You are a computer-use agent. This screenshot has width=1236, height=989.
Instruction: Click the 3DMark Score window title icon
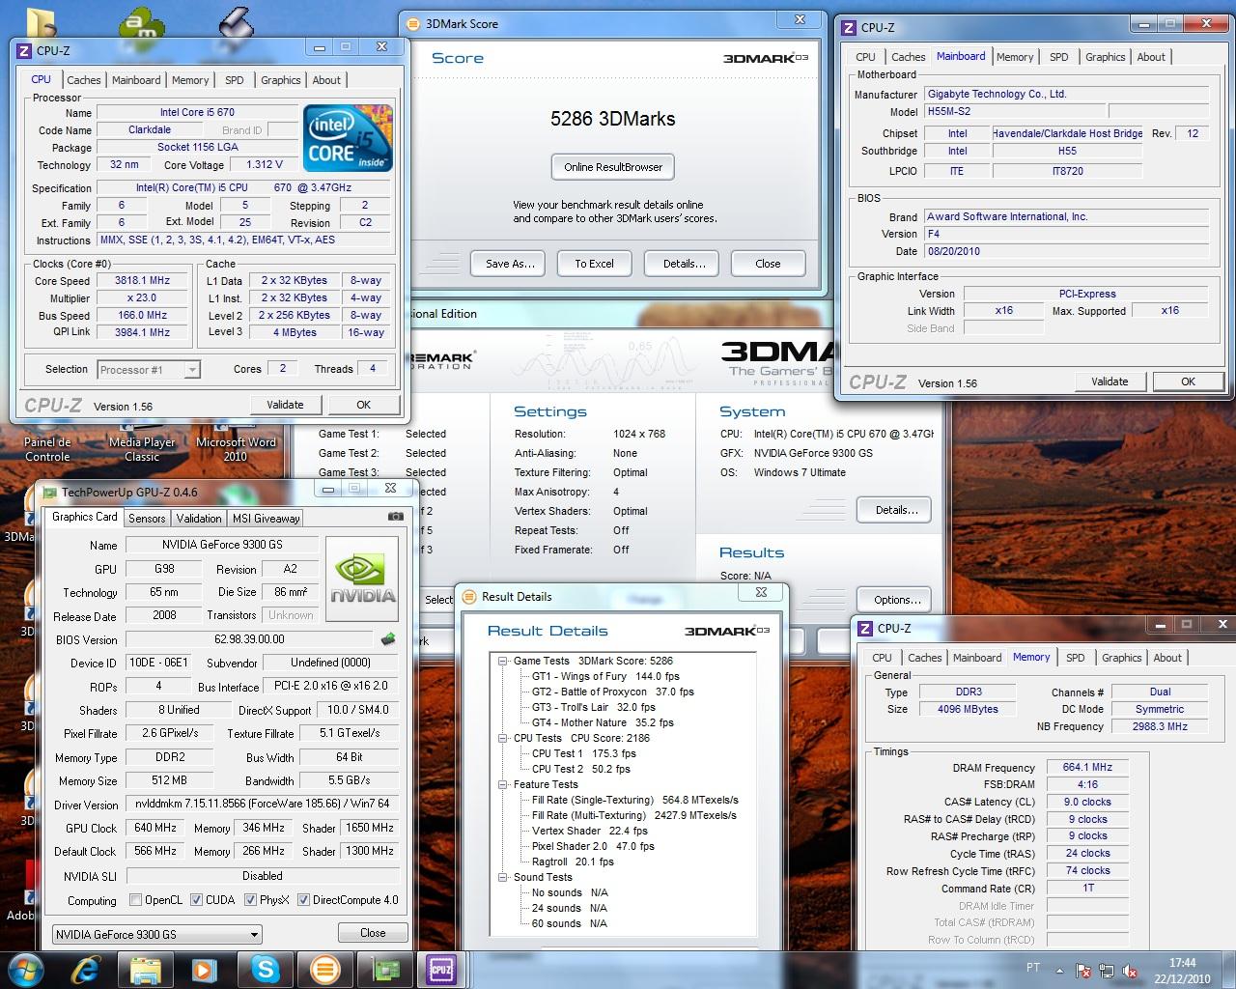[x=413, y=24]
